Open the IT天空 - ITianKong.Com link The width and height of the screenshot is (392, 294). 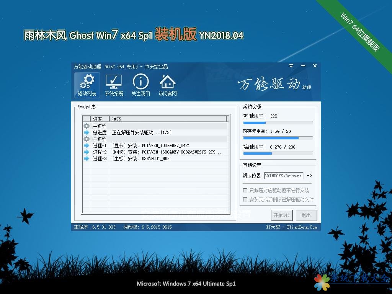coord(291,227)
